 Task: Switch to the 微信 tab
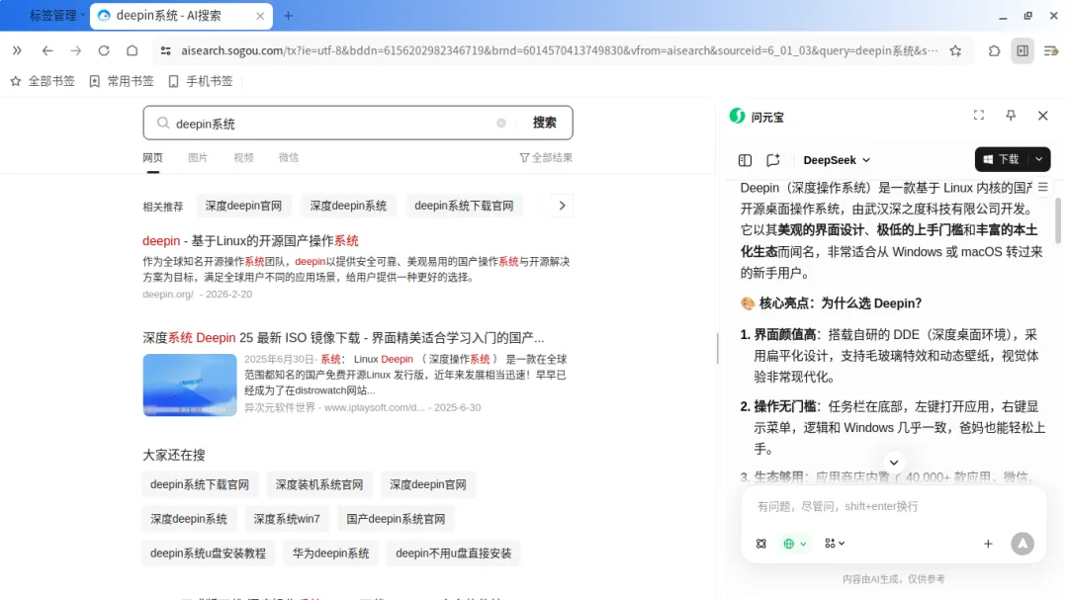(288, 157)
